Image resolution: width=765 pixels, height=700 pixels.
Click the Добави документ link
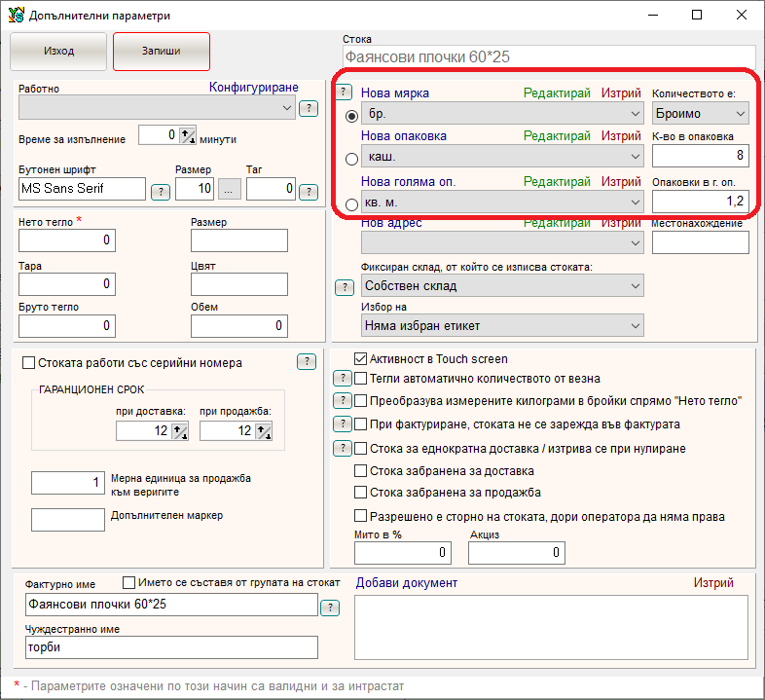pyautogui.click(x=407, y=583)
